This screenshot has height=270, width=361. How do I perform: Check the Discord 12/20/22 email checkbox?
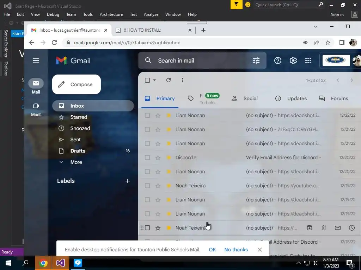coord(147,157)
